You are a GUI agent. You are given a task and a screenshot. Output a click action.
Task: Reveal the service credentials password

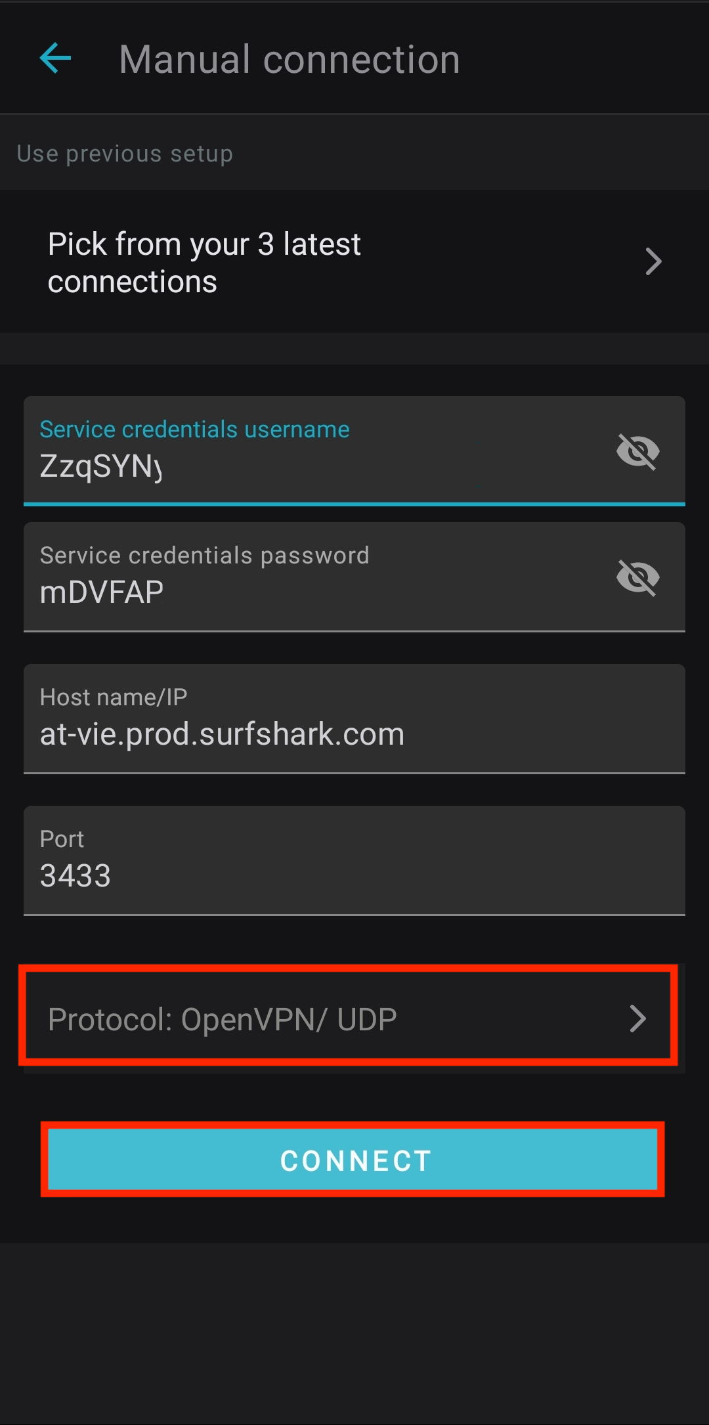[637, 577]
